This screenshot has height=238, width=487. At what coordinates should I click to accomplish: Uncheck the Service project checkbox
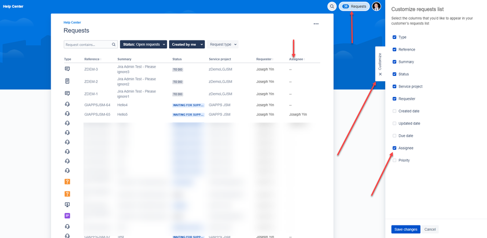394,86
